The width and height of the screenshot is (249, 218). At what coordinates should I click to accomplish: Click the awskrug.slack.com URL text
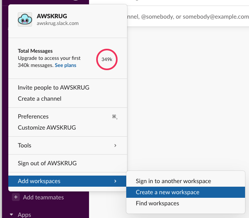point(58,23)
